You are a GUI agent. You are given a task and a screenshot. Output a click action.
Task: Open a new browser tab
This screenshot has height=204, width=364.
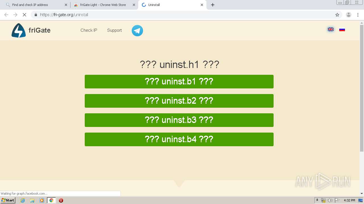(x=213, y=5)
